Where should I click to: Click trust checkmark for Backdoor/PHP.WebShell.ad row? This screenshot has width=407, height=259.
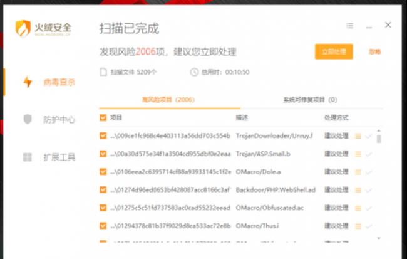click(x=368, y=190)
